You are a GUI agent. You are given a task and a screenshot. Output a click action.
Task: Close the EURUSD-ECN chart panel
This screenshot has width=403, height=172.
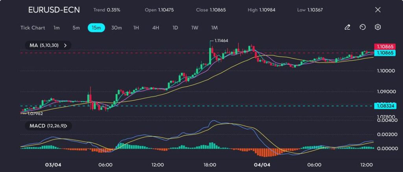[x=378, y=10]
